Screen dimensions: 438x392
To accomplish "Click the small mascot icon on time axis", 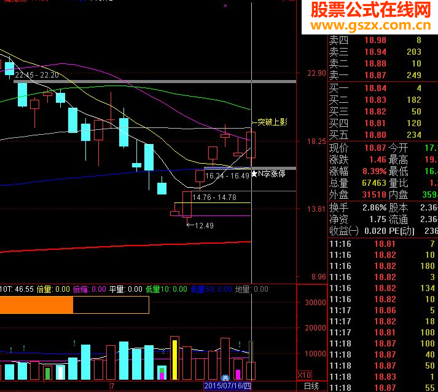I will coord(225,378).
